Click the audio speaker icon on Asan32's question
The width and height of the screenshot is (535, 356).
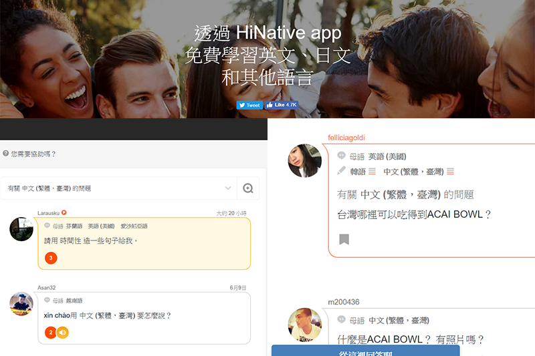tap(63, 332)
